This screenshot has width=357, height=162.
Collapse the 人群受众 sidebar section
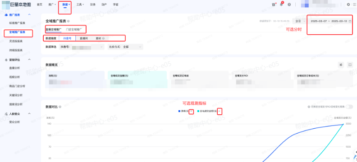(29, 113)
